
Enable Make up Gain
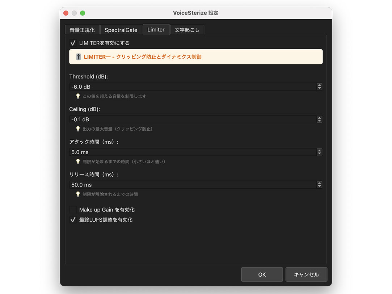(73, 210)
